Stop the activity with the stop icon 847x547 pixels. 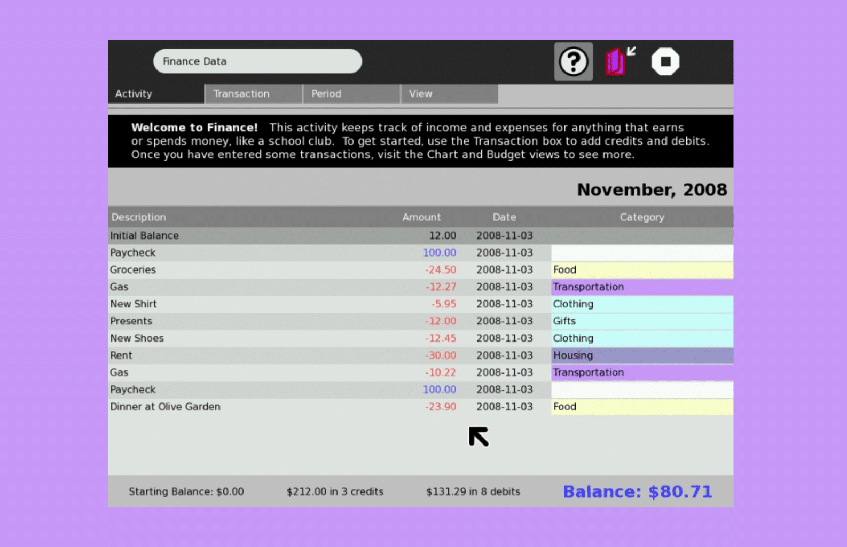(665, 61)
